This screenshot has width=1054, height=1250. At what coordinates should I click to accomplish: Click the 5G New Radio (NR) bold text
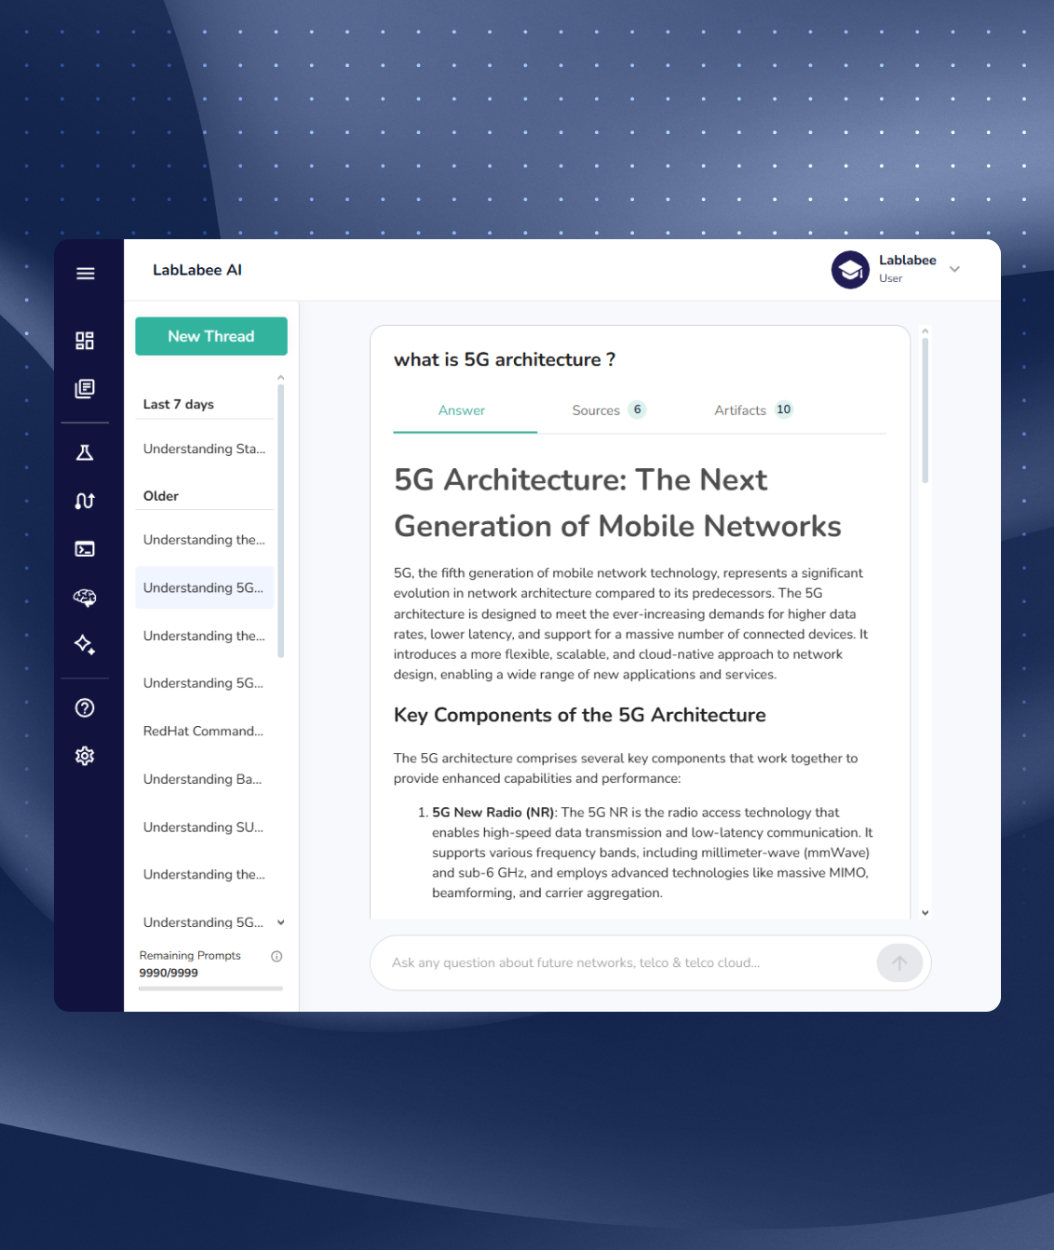click(493, 813)
